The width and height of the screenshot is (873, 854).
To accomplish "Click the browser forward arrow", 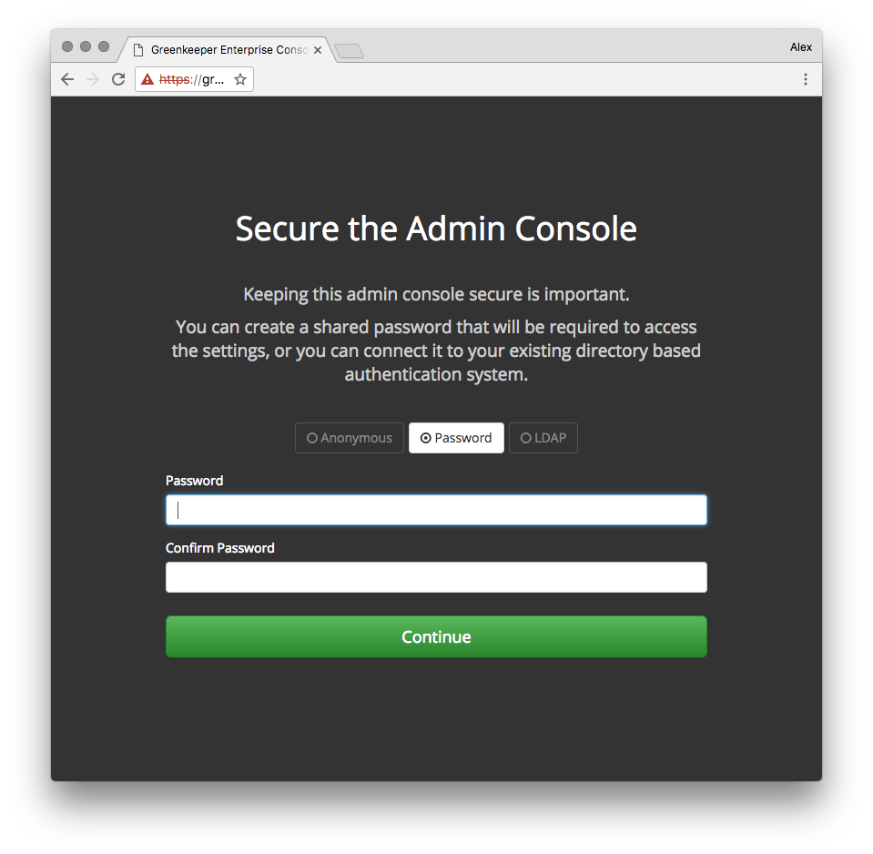I will [x=93, y=79].
